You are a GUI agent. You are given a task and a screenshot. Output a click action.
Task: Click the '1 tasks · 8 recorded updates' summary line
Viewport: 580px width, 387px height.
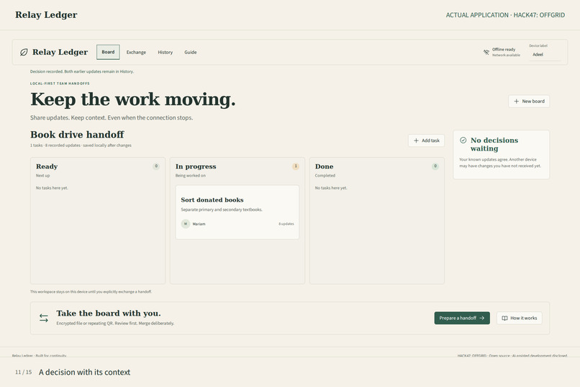[81, 146]
